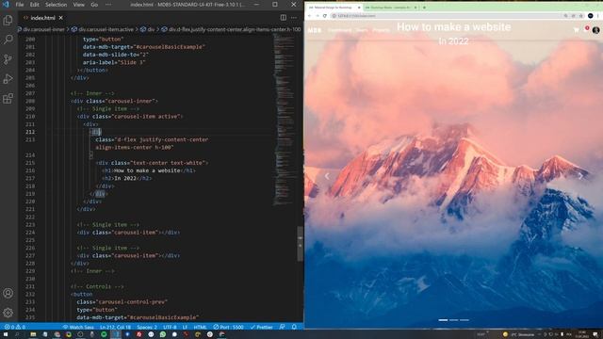
Task: Click the third carousel indicator
Action: tap(464, 320)
